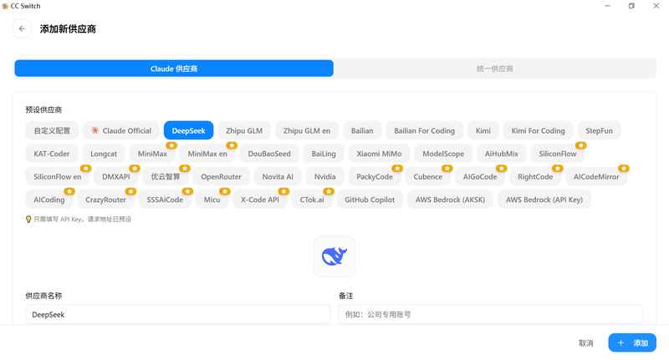This screenshot has height=360, width=669.
Task: Select the Longcat preset
Action: [103, 154]
